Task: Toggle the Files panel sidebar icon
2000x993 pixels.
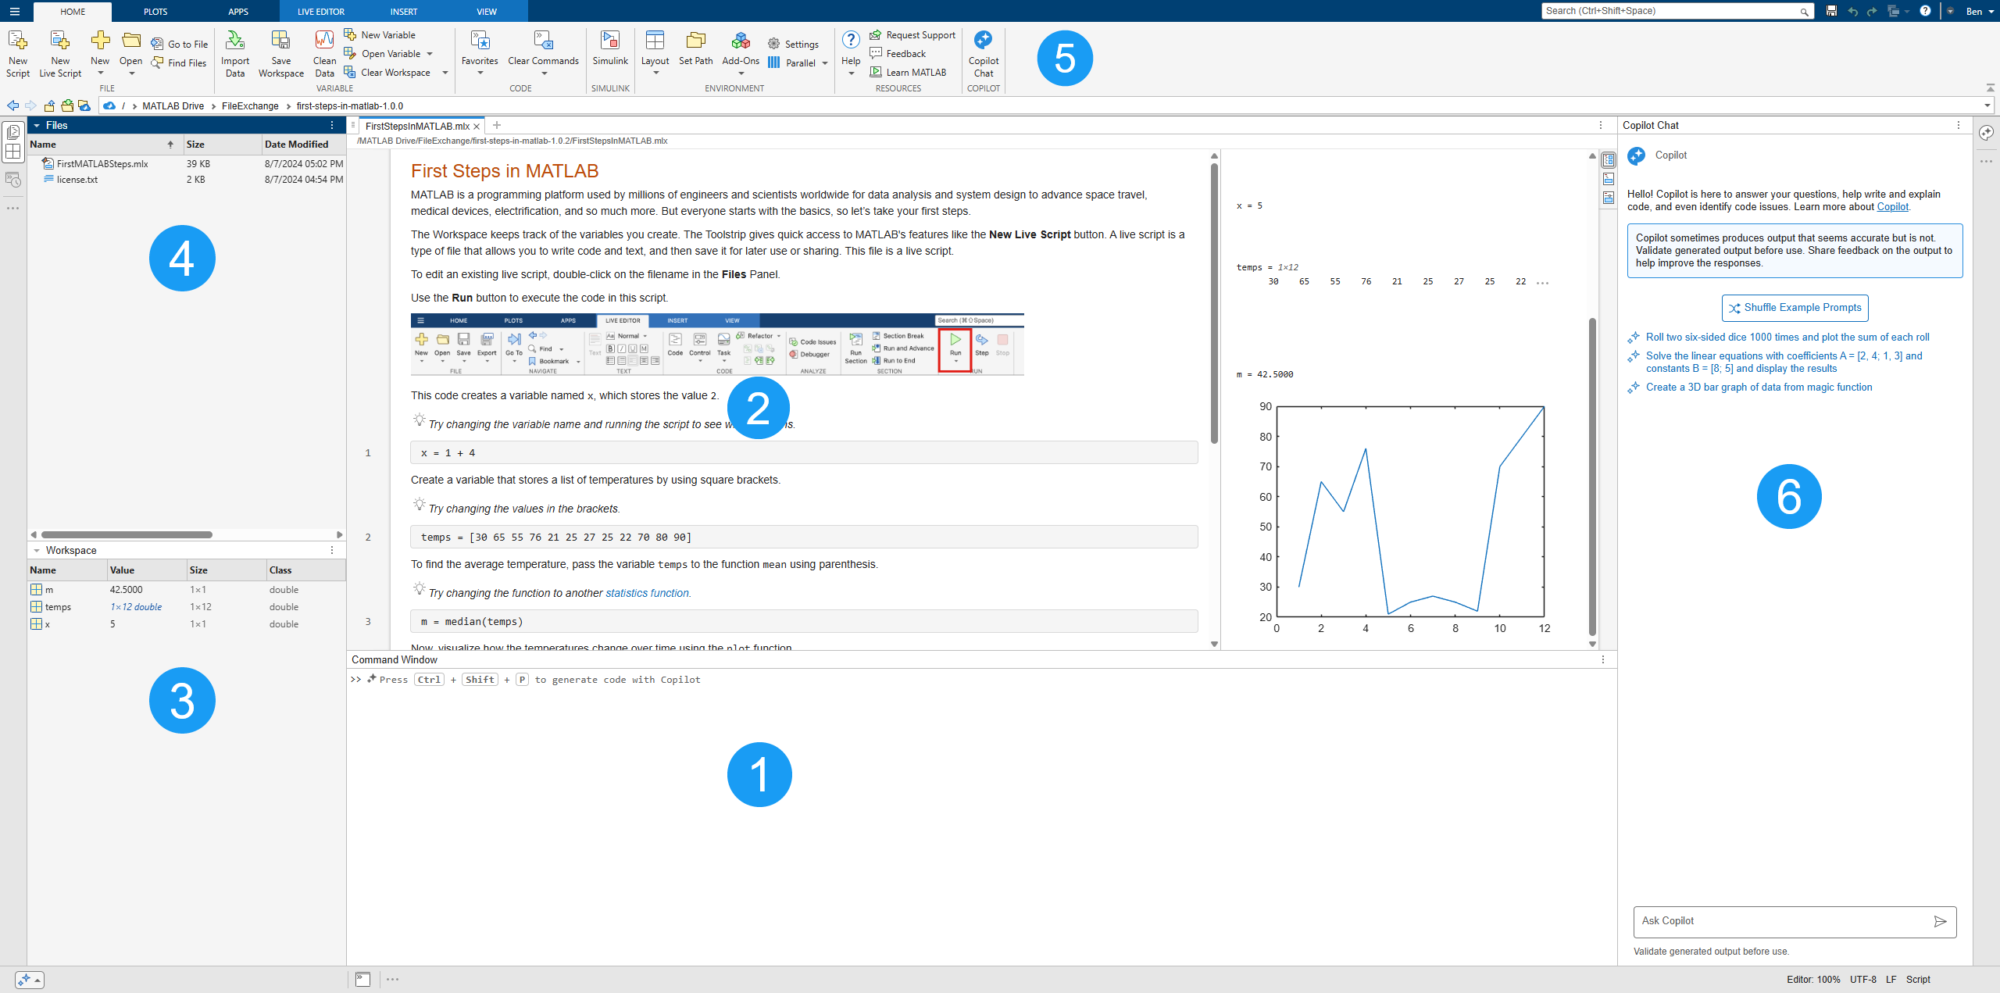Action: click(x=13, y=132)
